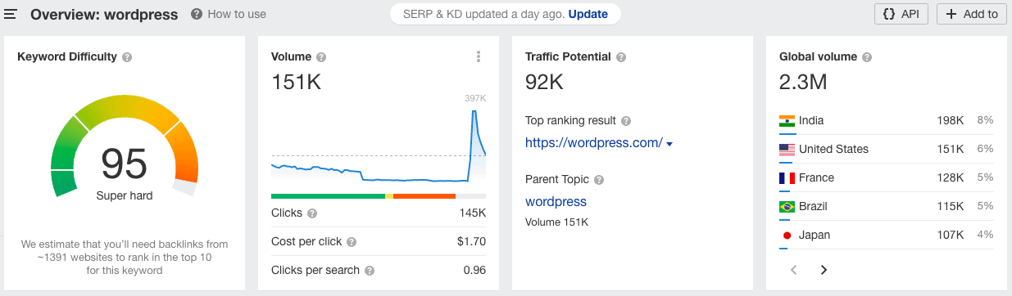The image size is (1012, 296).
Task: Click the 2.3M global volume value
Action: 803,82
